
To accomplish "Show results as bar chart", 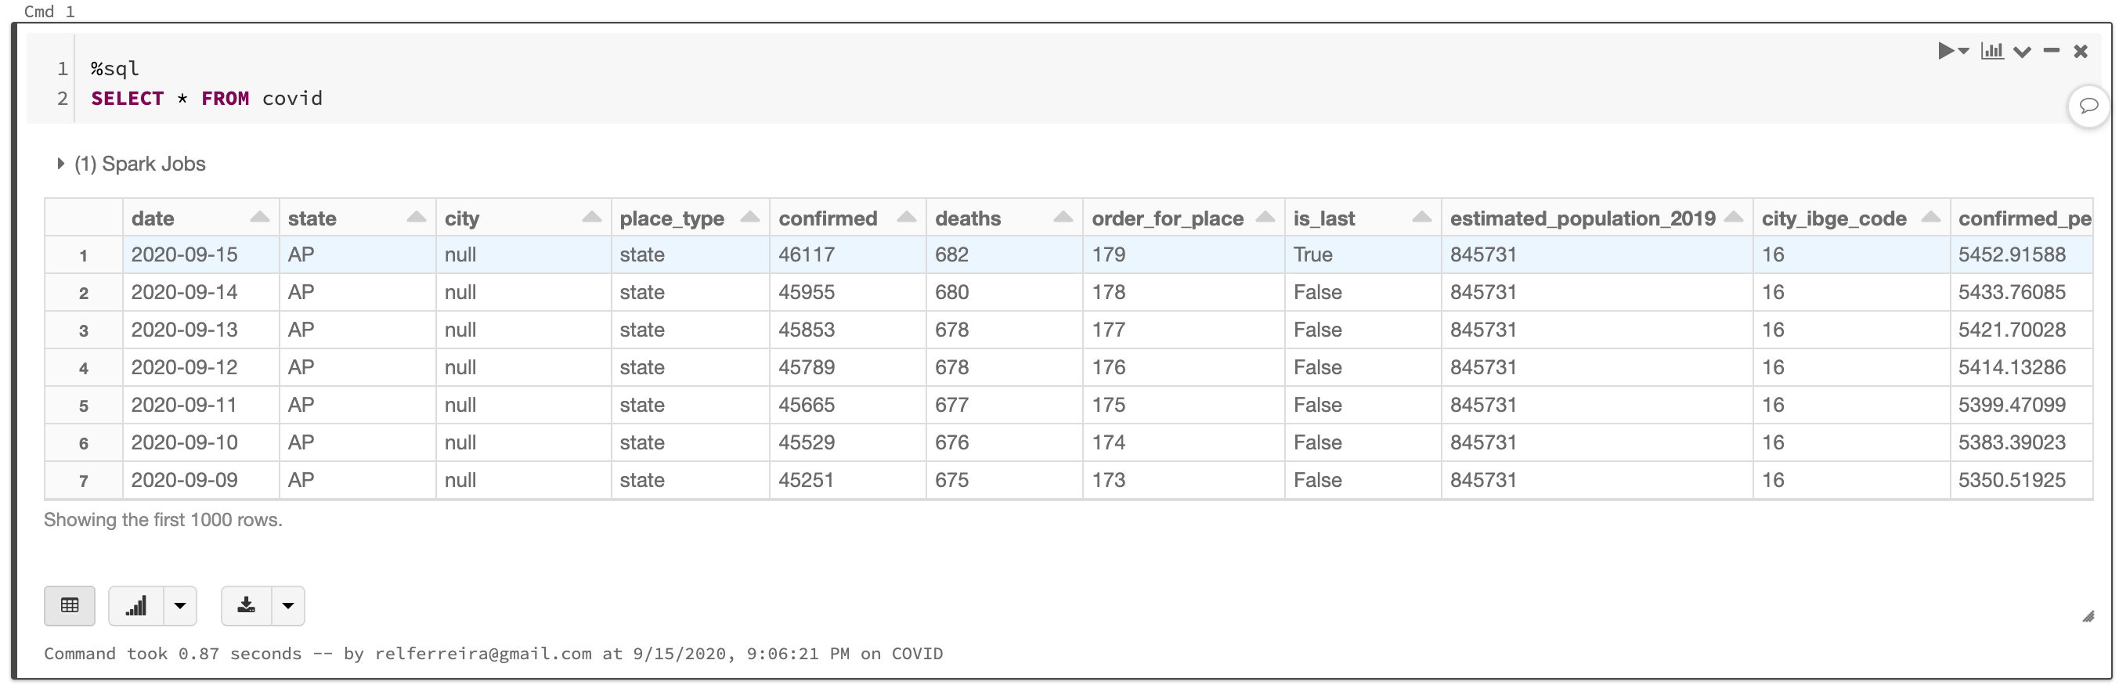I will (135, 606).
